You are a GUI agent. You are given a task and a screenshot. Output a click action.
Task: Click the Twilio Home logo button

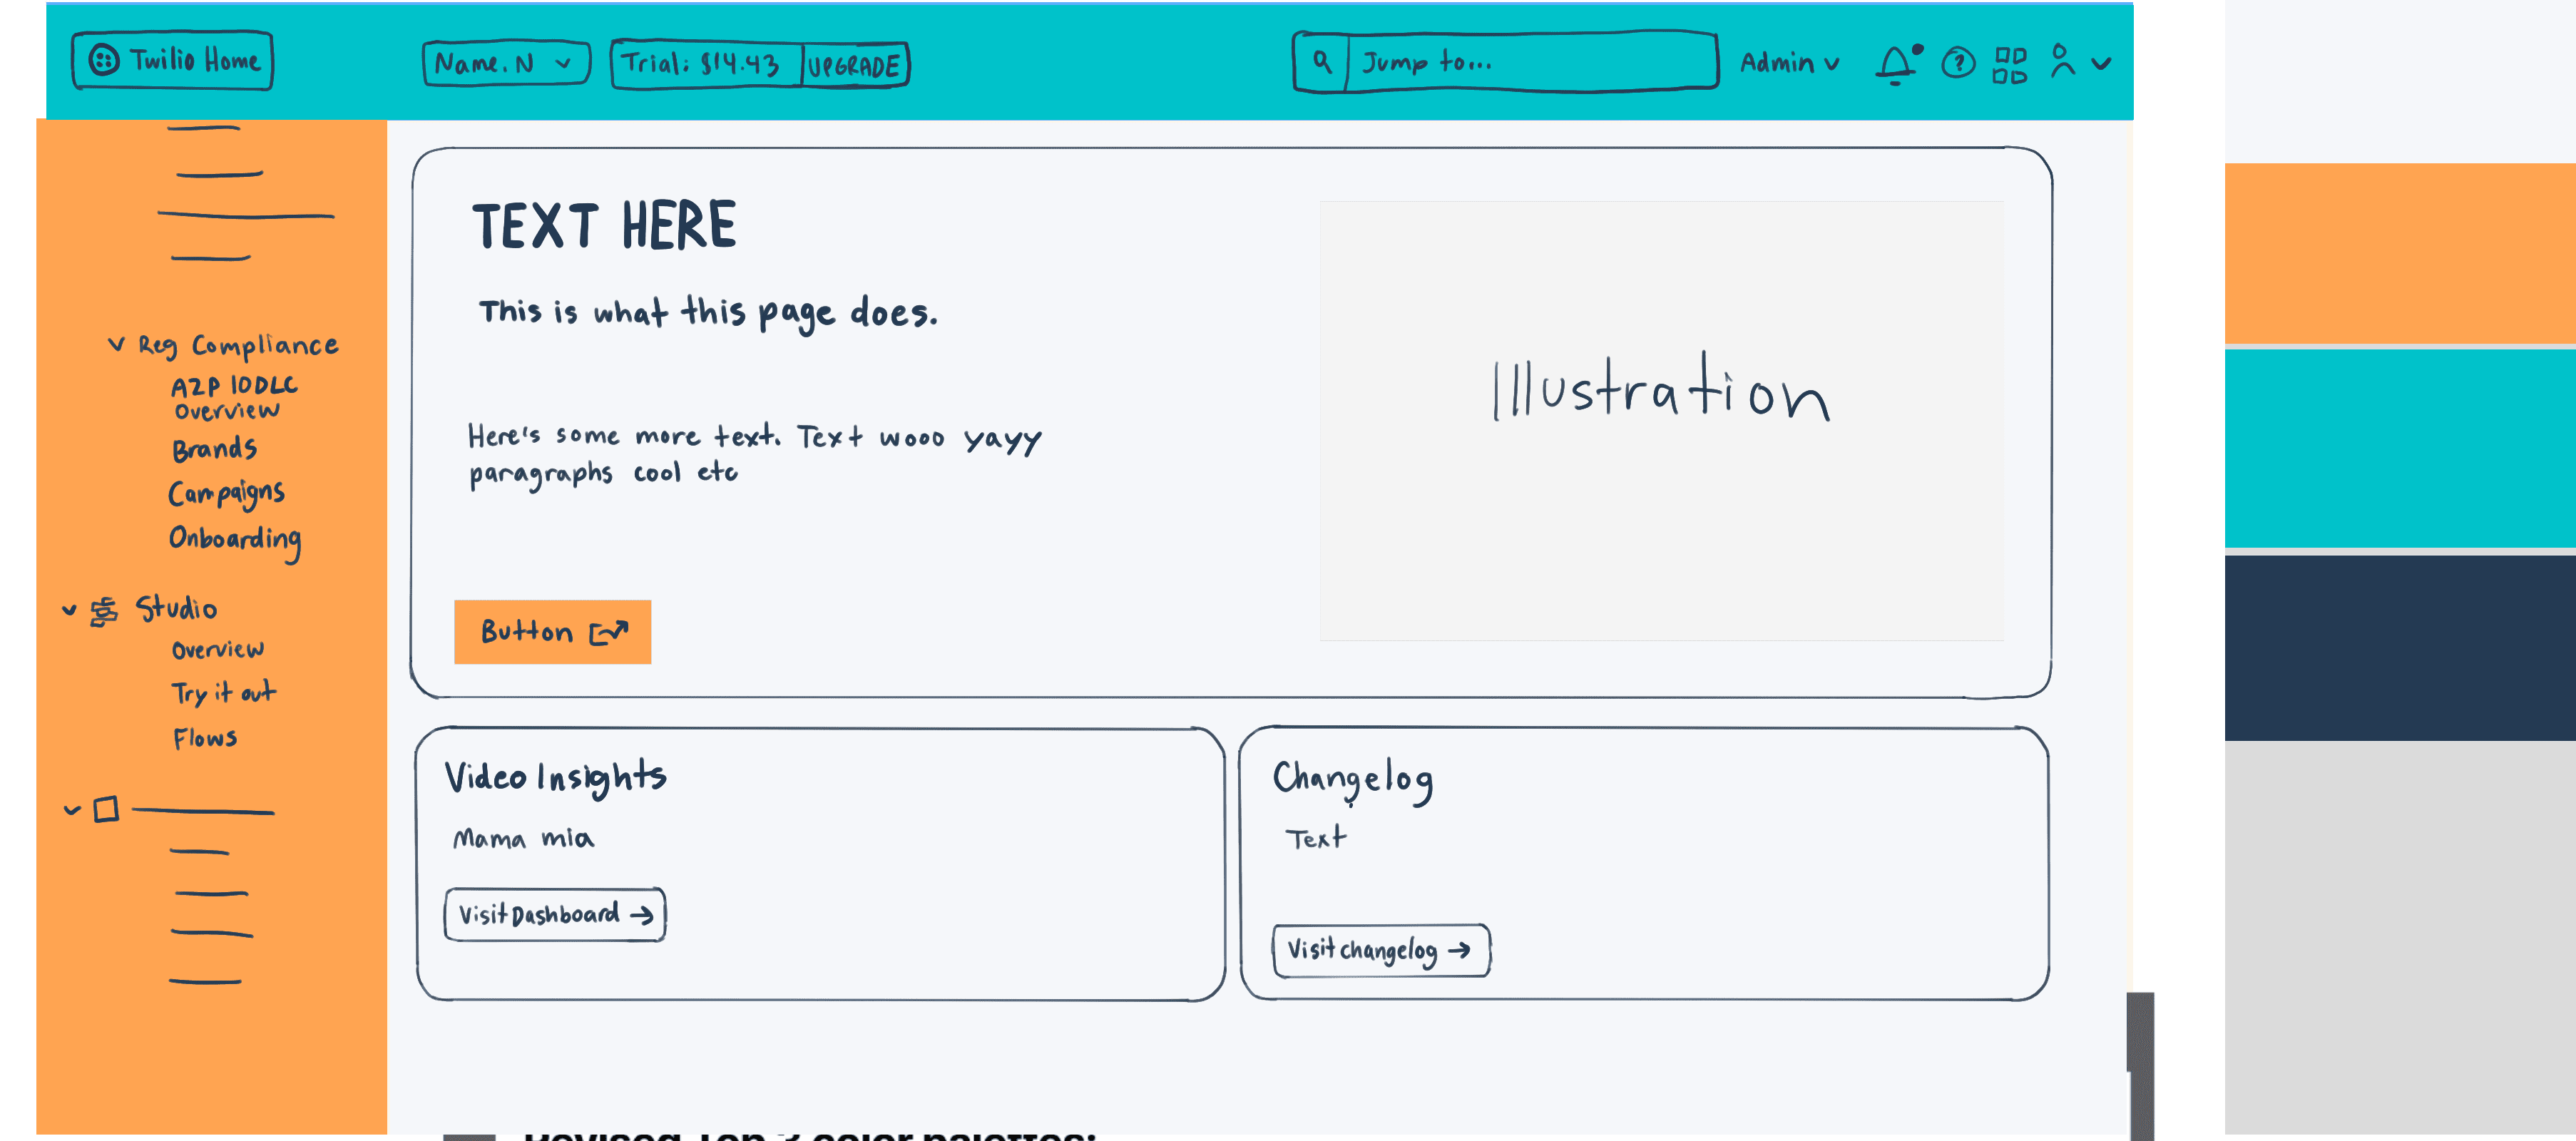pos(173,61)
